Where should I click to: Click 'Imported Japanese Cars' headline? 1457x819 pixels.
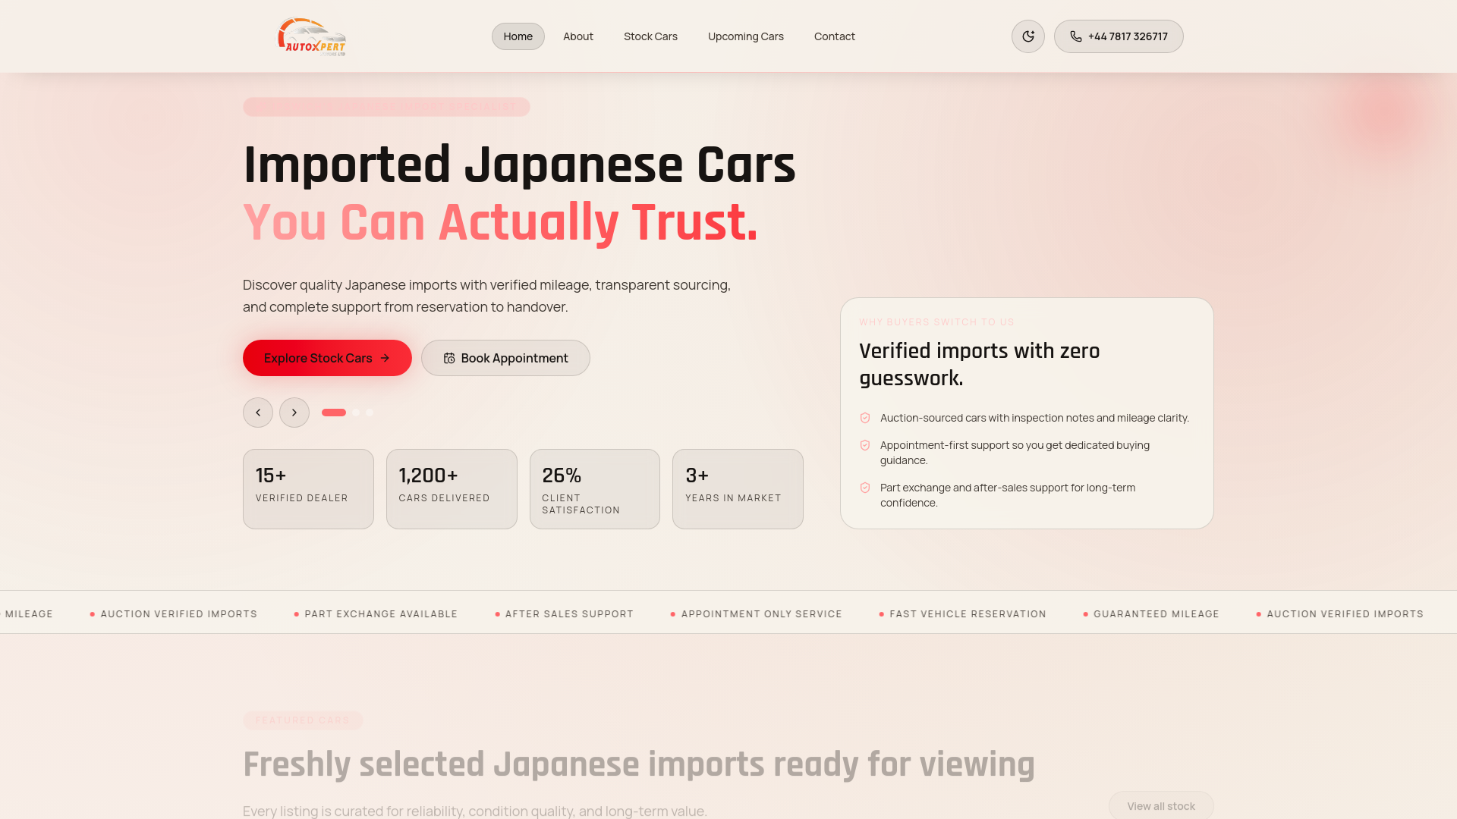point(519,165)
